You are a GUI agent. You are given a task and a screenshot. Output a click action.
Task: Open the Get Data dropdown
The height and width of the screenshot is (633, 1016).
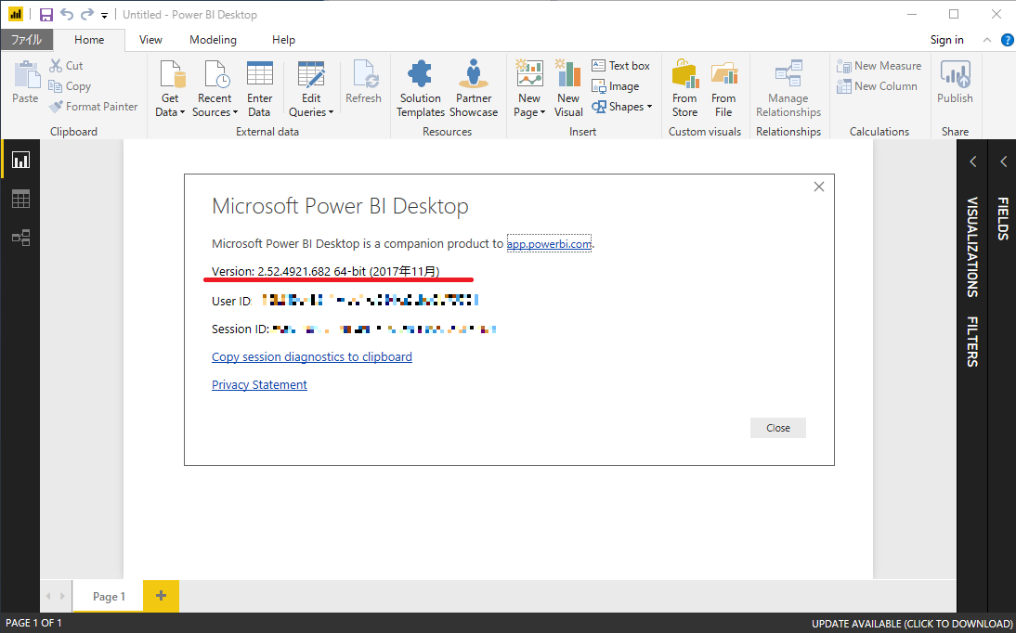pos(170,89)
